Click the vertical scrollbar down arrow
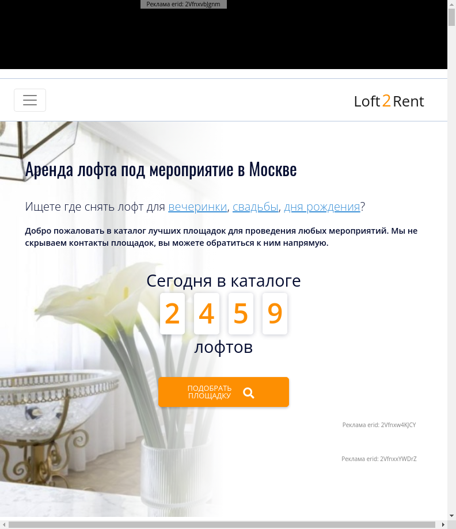The width and height of the screenshot is (456, 529). [x=451, y=516]
